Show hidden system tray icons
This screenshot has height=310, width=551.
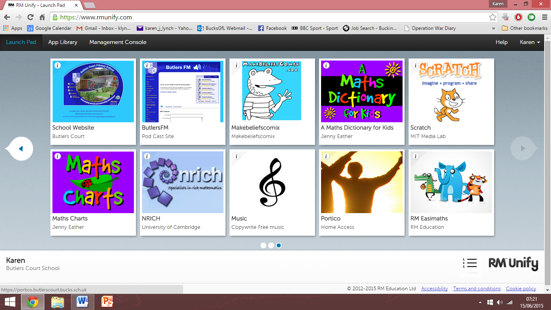tap(480, 302)
